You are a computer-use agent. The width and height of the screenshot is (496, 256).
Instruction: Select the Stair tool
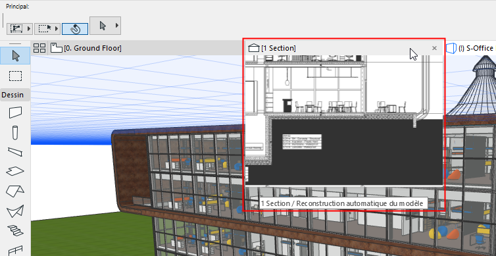coord(15,231)
